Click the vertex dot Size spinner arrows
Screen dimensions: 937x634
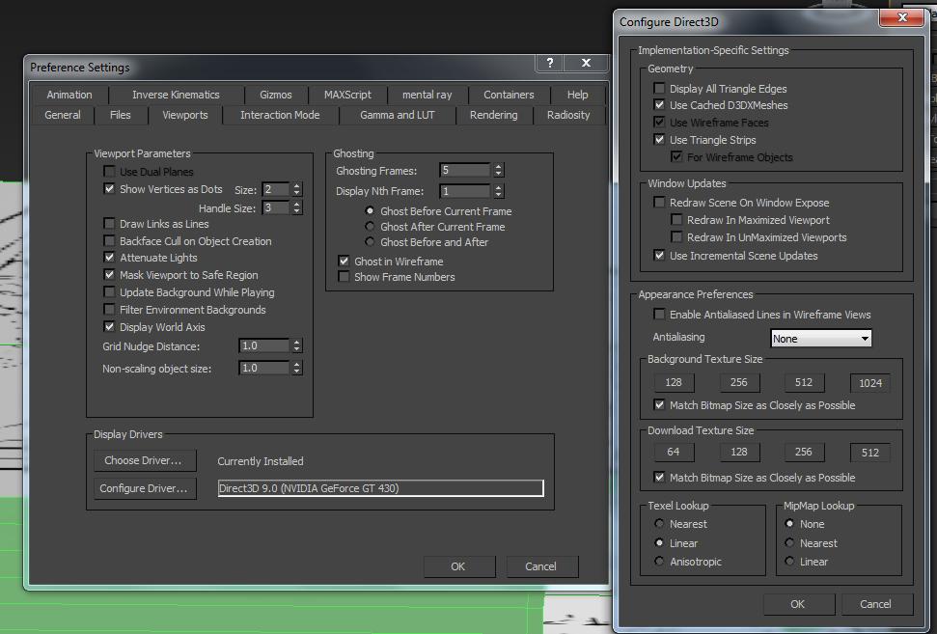coord(297,189)
